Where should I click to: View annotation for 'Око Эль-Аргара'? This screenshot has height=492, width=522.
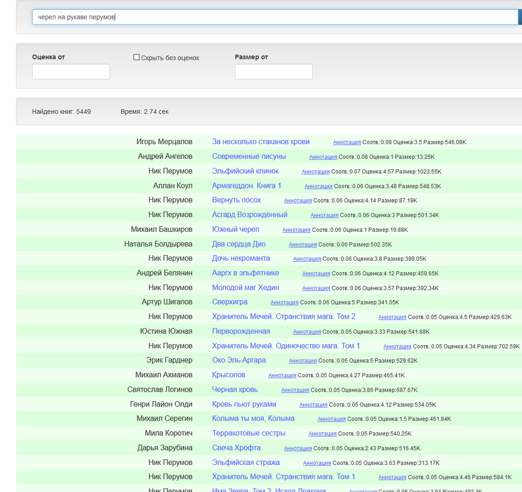[x=303, y=360]
